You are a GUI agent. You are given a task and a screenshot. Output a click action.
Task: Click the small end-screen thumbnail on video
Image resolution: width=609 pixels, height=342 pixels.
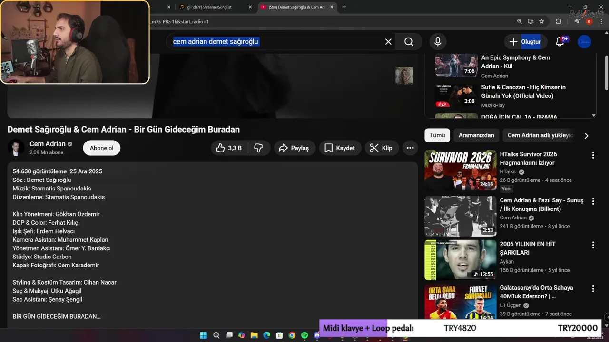[x=404, y=76]
